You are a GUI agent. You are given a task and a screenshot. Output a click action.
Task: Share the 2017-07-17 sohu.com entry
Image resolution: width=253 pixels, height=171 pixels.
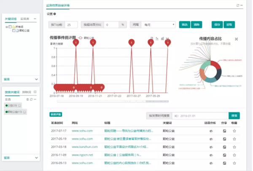pyautogui.click(x=224, y=131)
